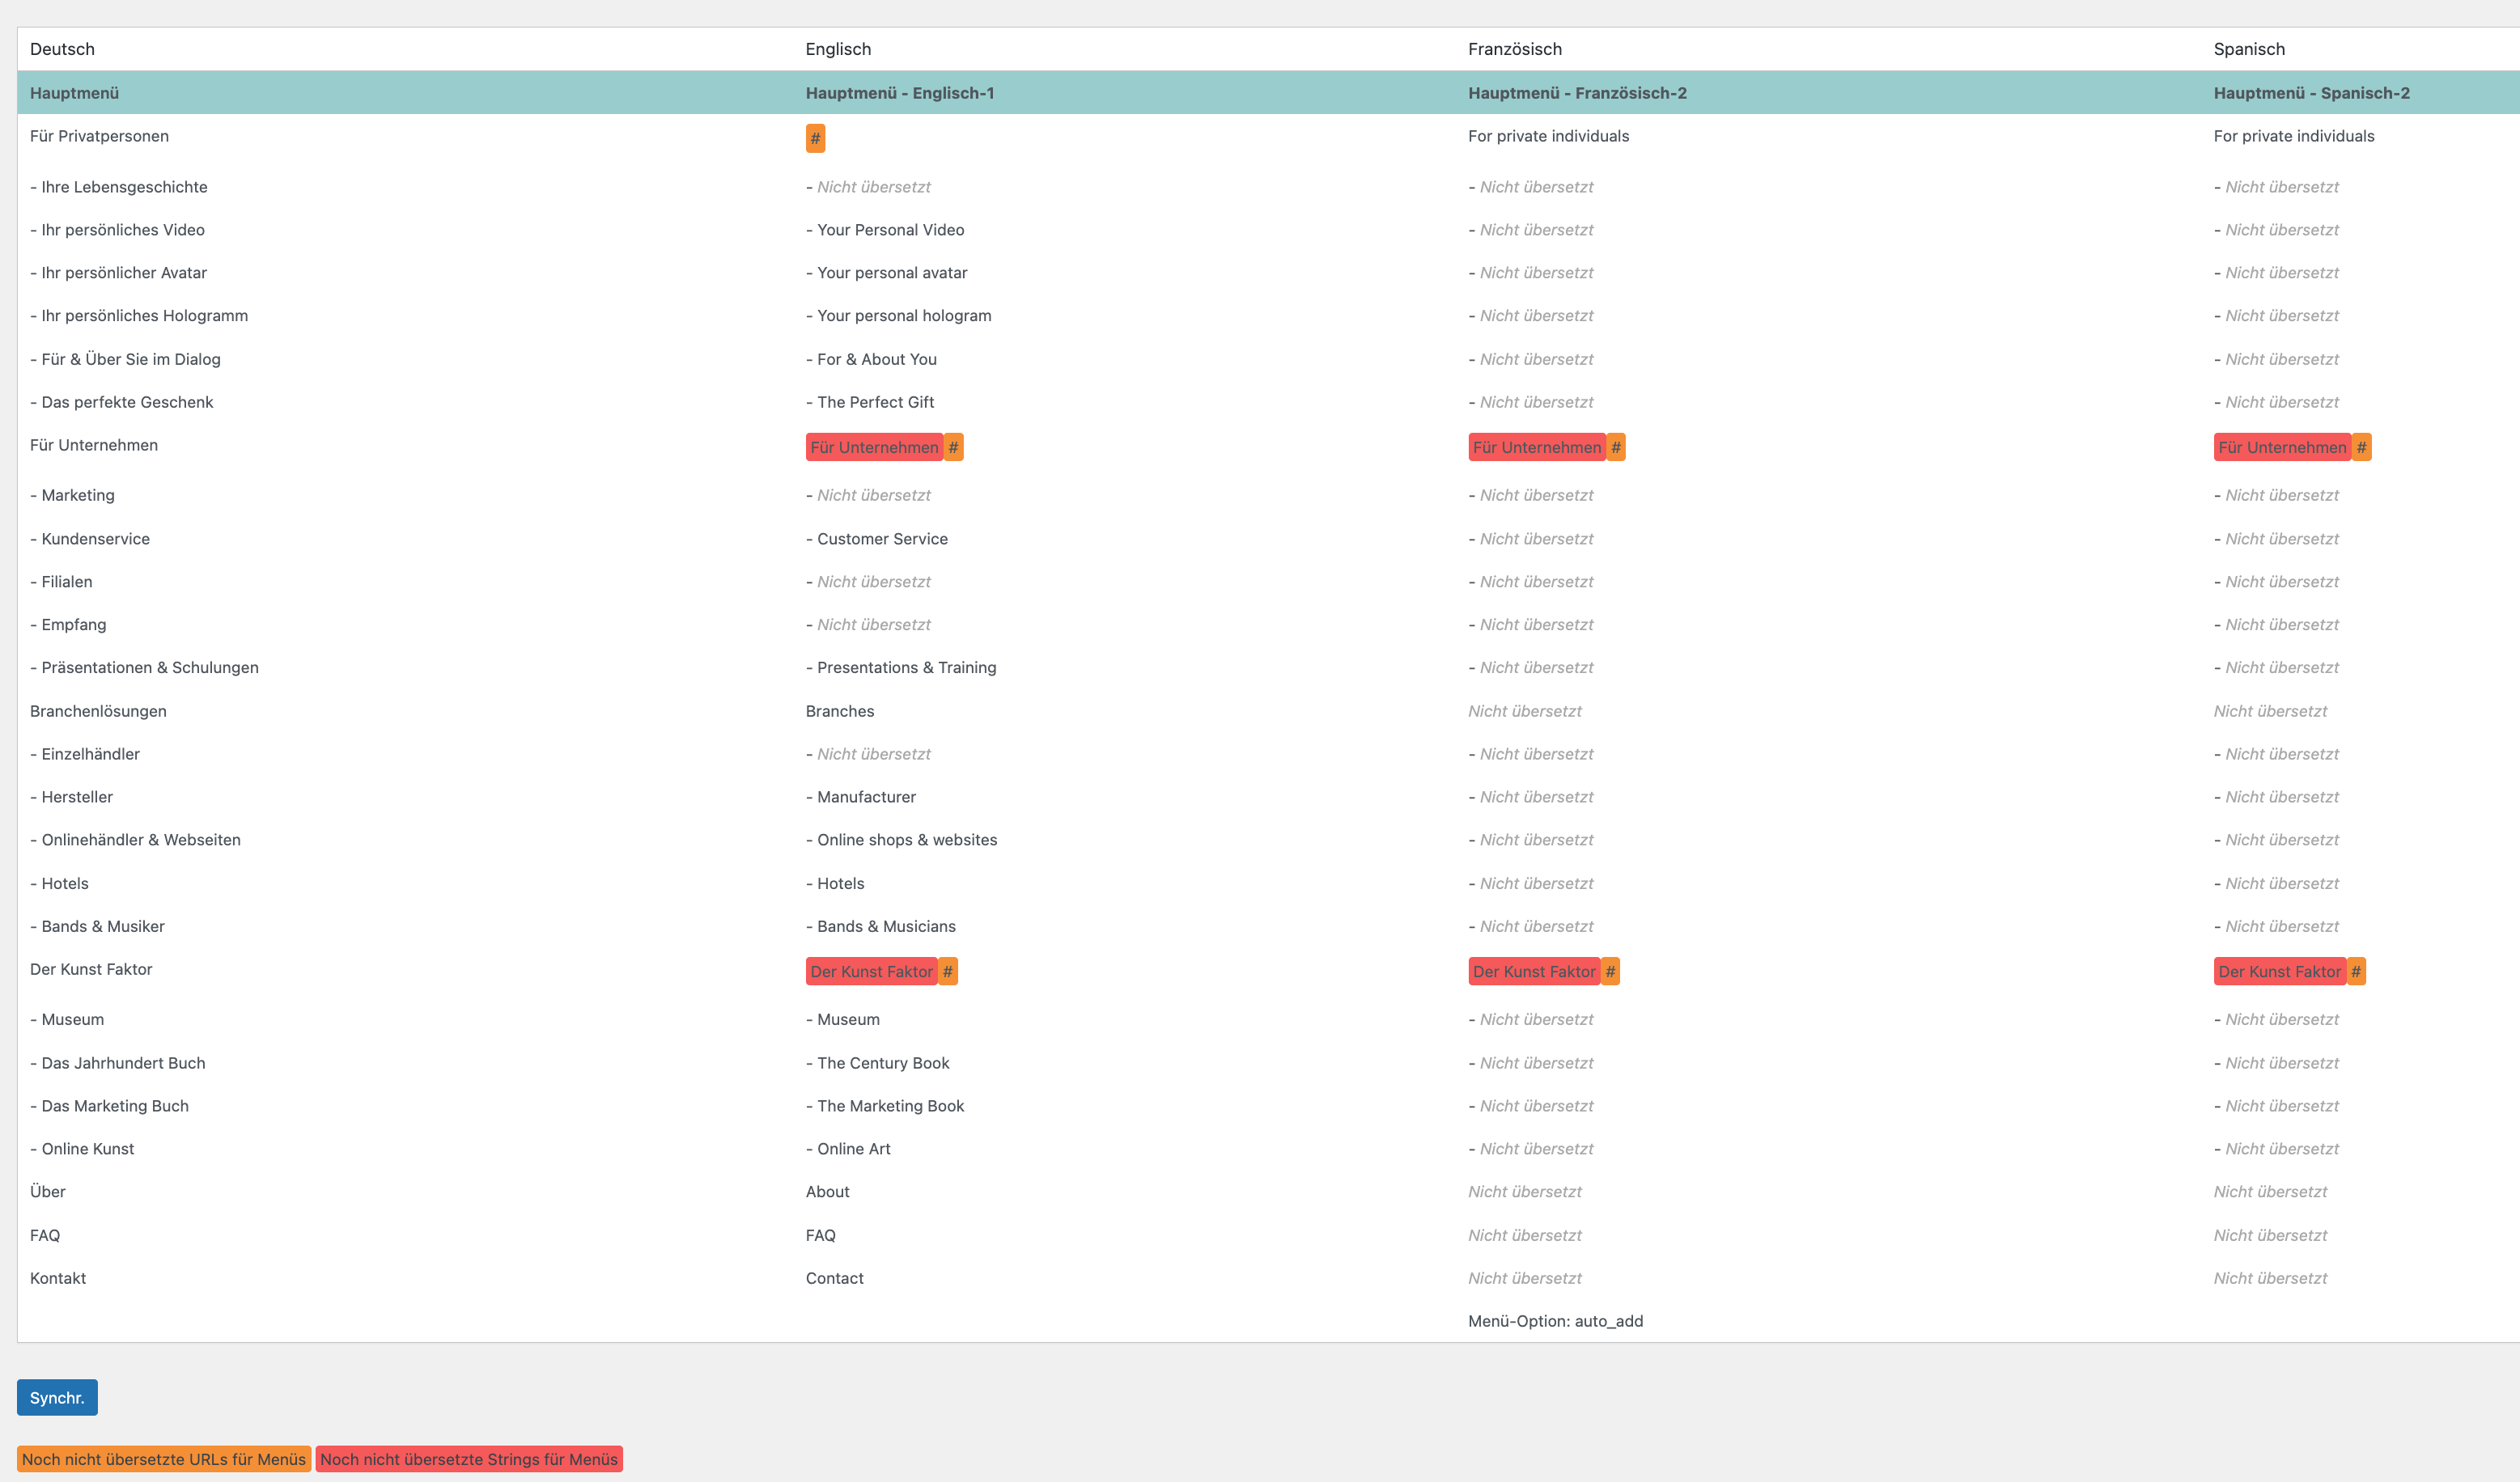
Task: Click red Der Kunst Faktor label in Spanisch column
Action: (2280, 972)
